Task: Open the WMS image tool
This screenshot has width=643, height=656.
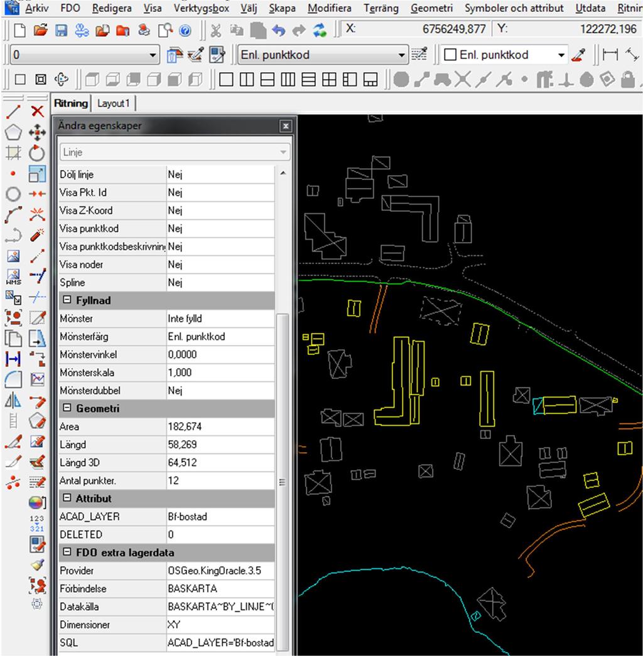Action: tap(13, 277)
